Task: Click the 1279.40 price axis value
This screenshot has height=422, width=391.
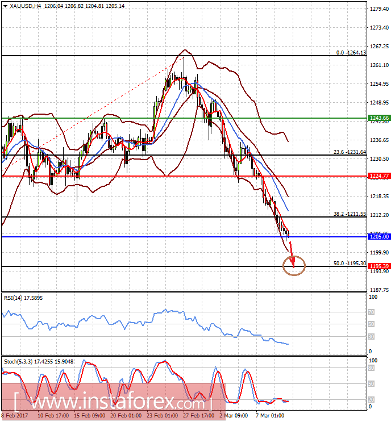Action: click(x=377, y=9)
